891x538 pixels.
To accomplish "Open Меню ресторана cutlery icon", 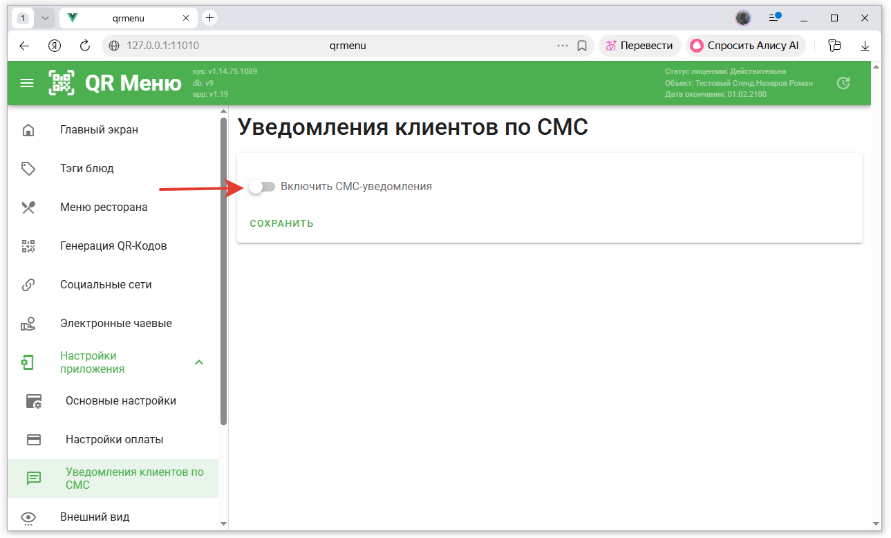I will (x=28, y=207).
